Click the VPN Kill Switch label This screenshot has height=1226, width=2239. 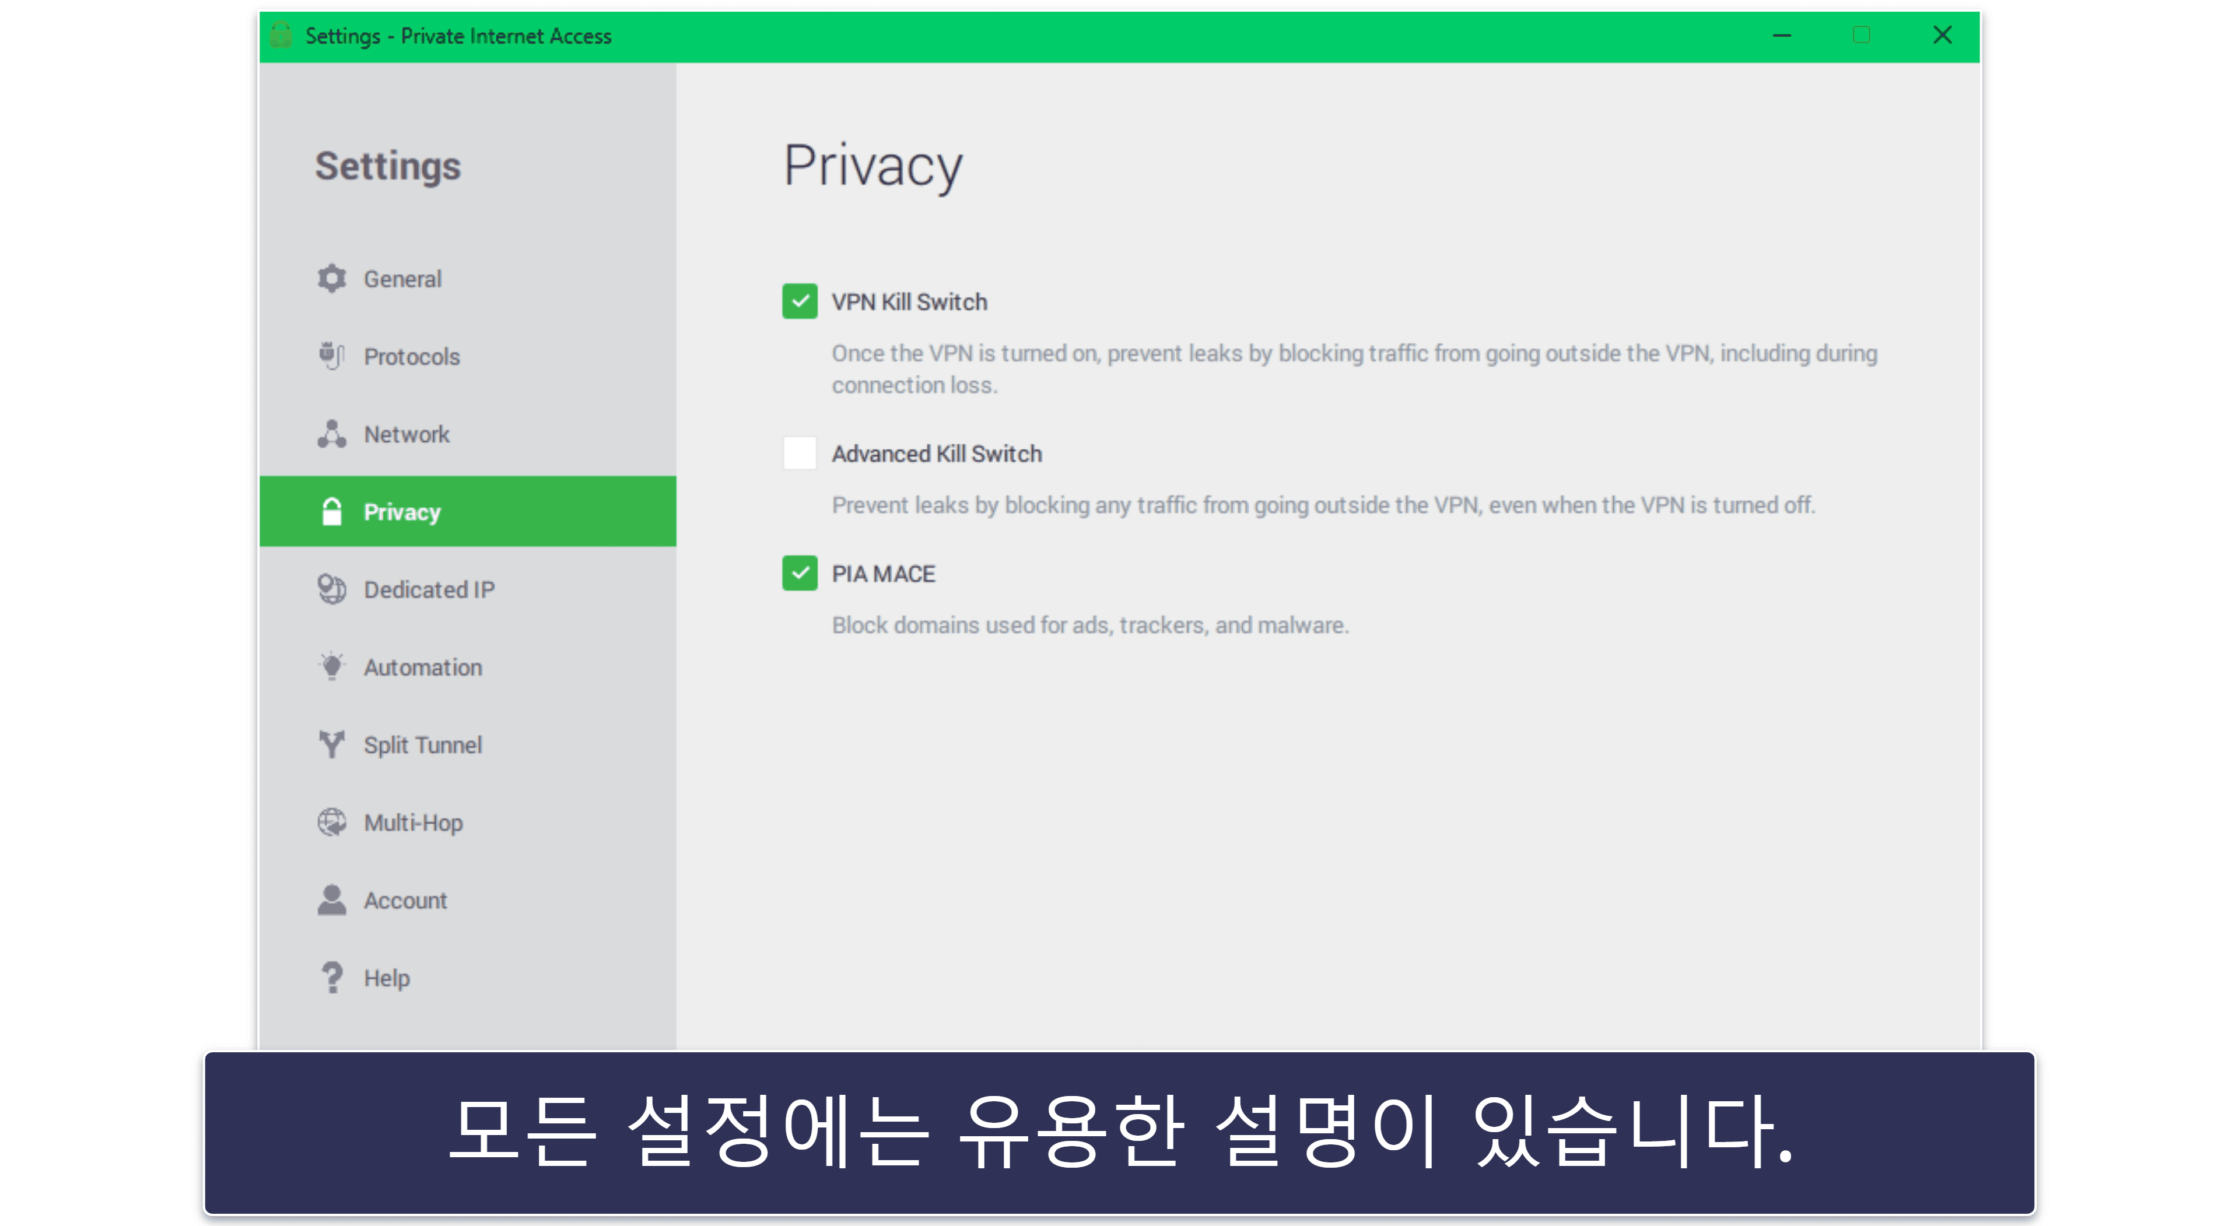coord(909,301)
